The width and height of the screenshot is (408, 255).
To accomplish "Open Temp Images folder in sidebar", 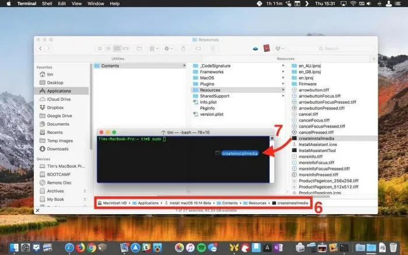I will [61, 141].
